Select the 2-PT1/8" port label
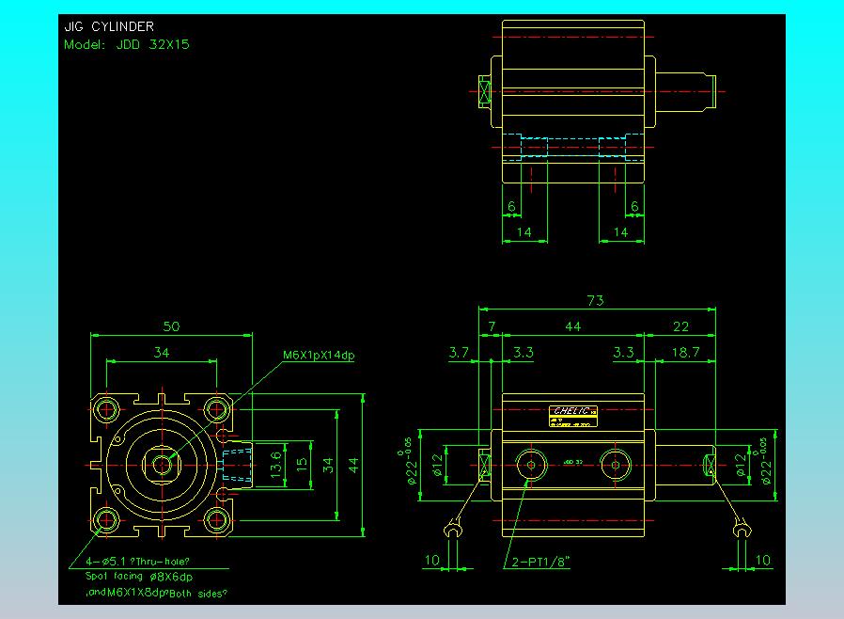This screenshot has width=844, height=619. point(542,563)
